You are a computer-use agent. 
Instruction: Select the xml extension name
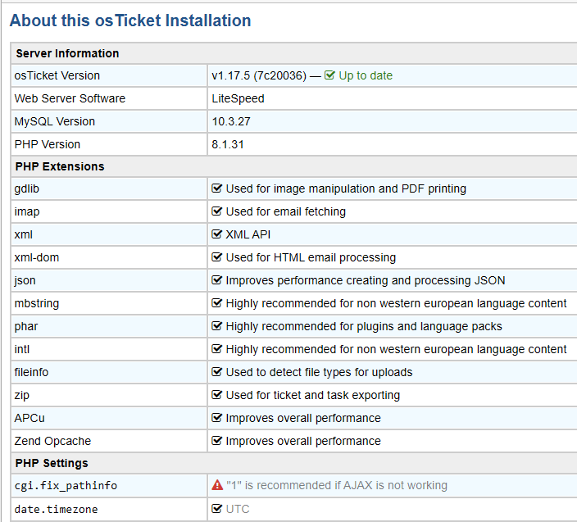click(23, 234)
